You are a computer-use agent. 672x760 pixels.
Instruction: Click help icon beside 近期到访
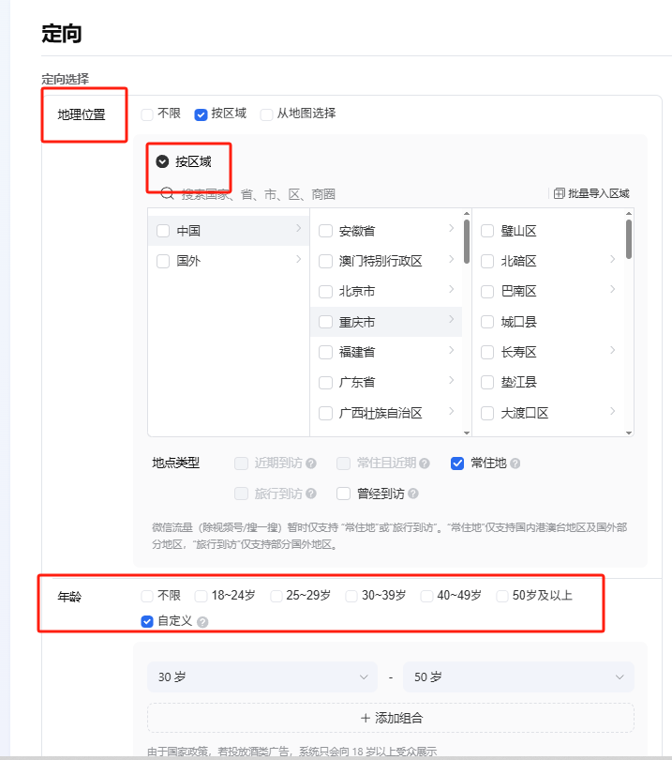(x=311, y=464)
